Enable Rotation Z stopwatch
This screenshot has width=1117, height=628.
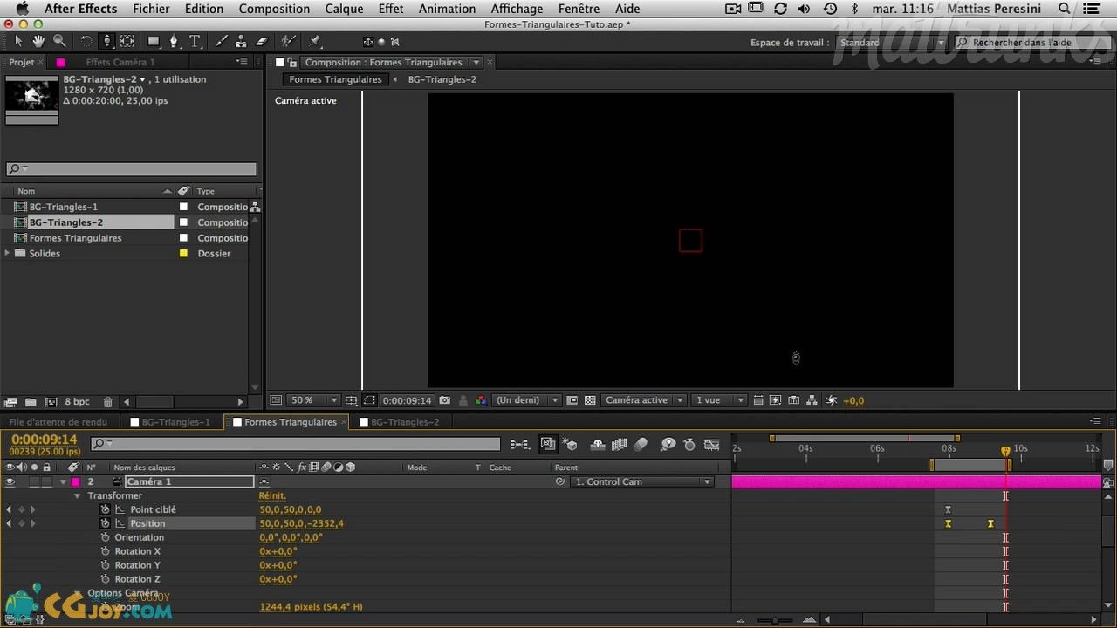tap(106, 579)
